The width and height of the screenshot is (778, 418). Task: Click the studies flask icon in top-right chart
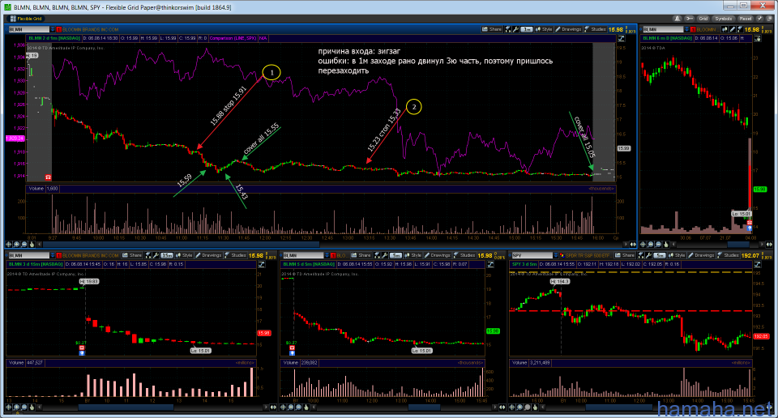coord(740,29)
